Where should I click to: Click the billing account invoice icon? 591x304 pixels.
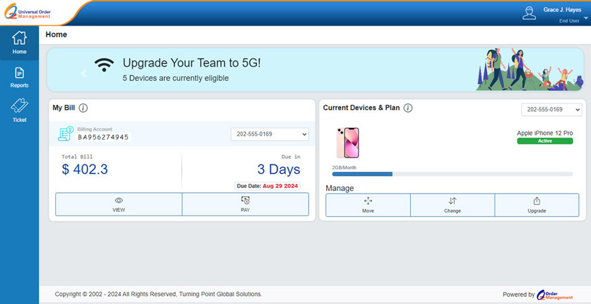(x=66, y=133)
